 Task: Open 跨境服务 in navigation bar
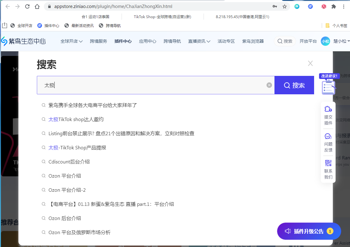pyautogui.click(x=98, y=41)
